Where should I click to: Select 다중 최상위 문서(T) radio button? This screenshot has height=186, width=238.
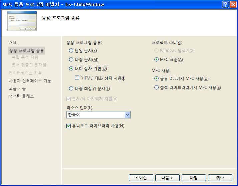71,88
